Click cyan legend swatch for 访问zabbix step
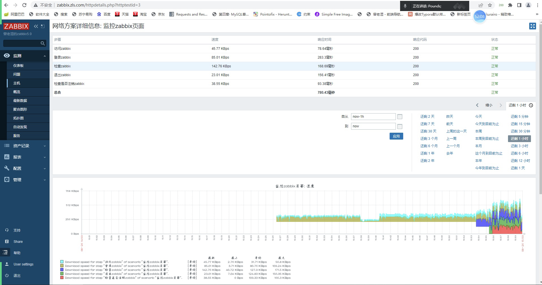Viewport: 542px width, 285px height. [x=62, y=262]
